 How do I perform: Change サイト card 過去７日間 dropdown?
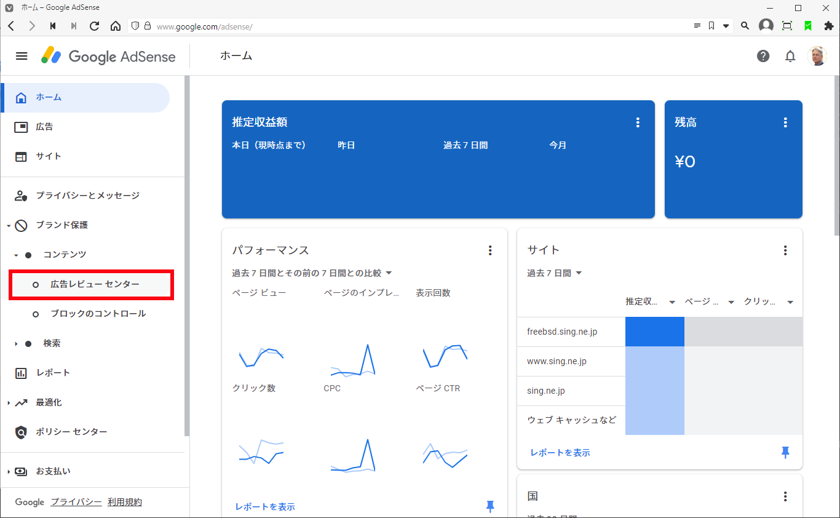(x=555, y=273)
